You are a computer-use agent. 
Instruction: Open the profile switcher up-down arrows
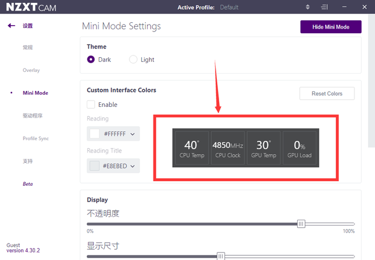pos(308,7)
